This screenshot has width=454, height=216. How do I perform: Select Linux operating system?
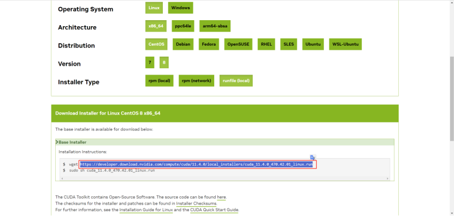coord(154,8)
